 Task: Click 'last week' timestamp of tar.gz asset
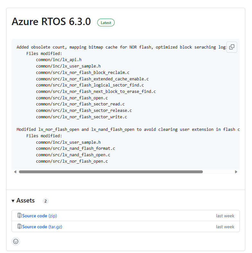[x=225, y=227]
